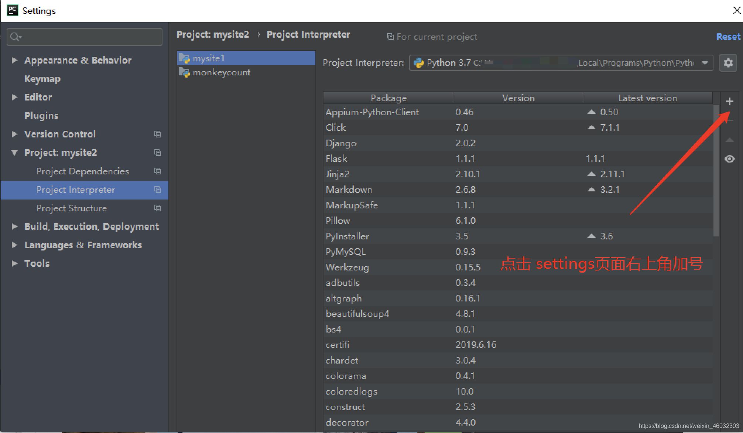Click project-level icon next to Project Structure
The image size is (743, 433).
coord(158,208)
